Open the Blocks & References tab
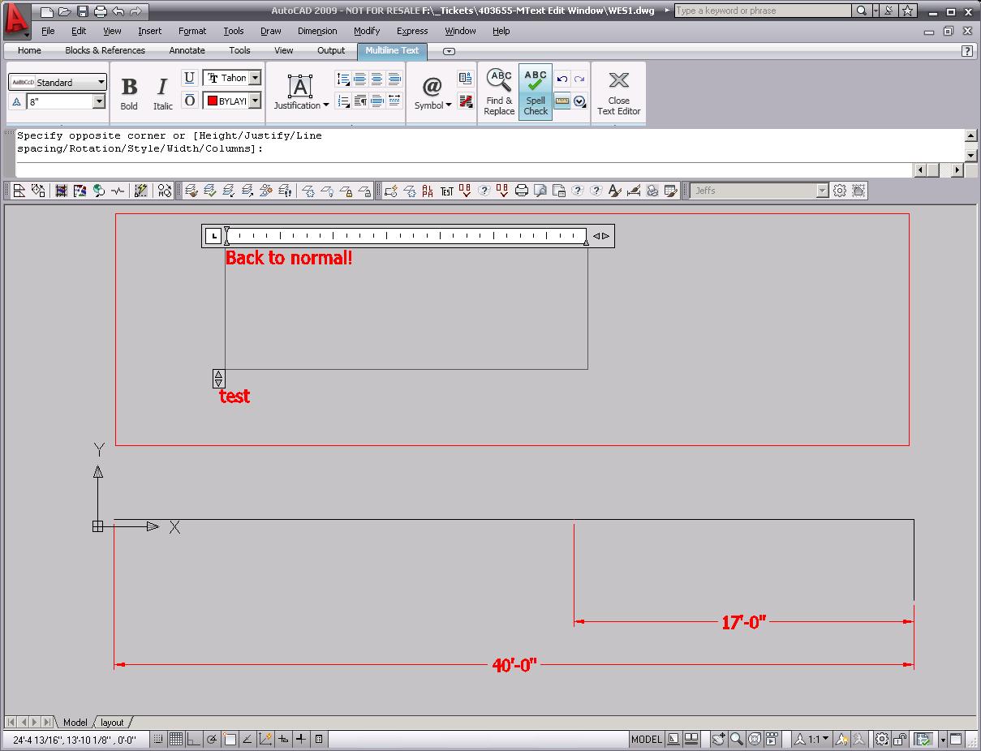 (105, 50)
